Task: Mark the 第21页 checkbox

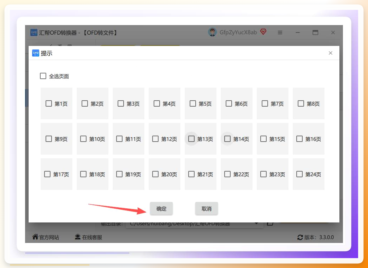Action: [x=191, y=174]
